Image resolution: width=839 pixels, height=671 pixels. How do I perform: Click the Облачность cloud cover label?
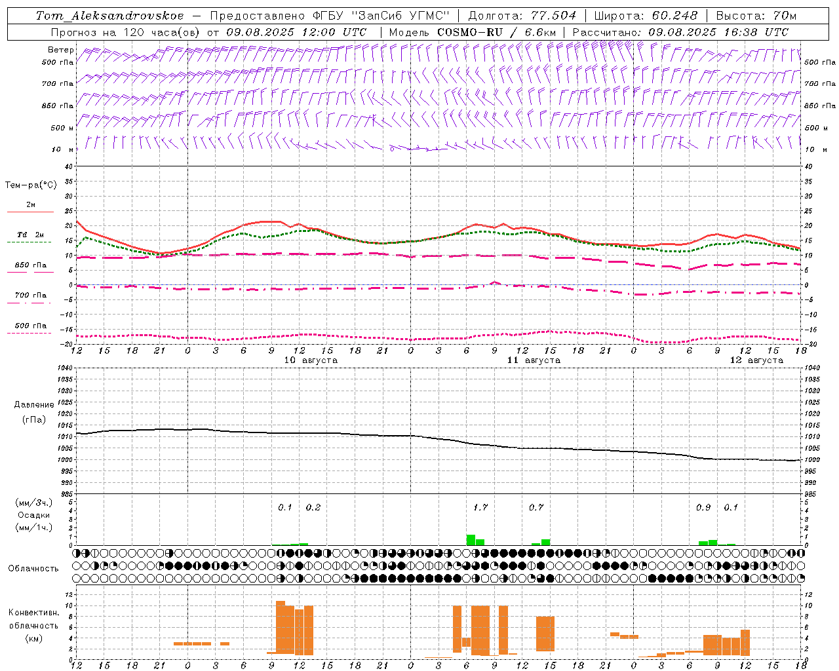coord(33,569)
